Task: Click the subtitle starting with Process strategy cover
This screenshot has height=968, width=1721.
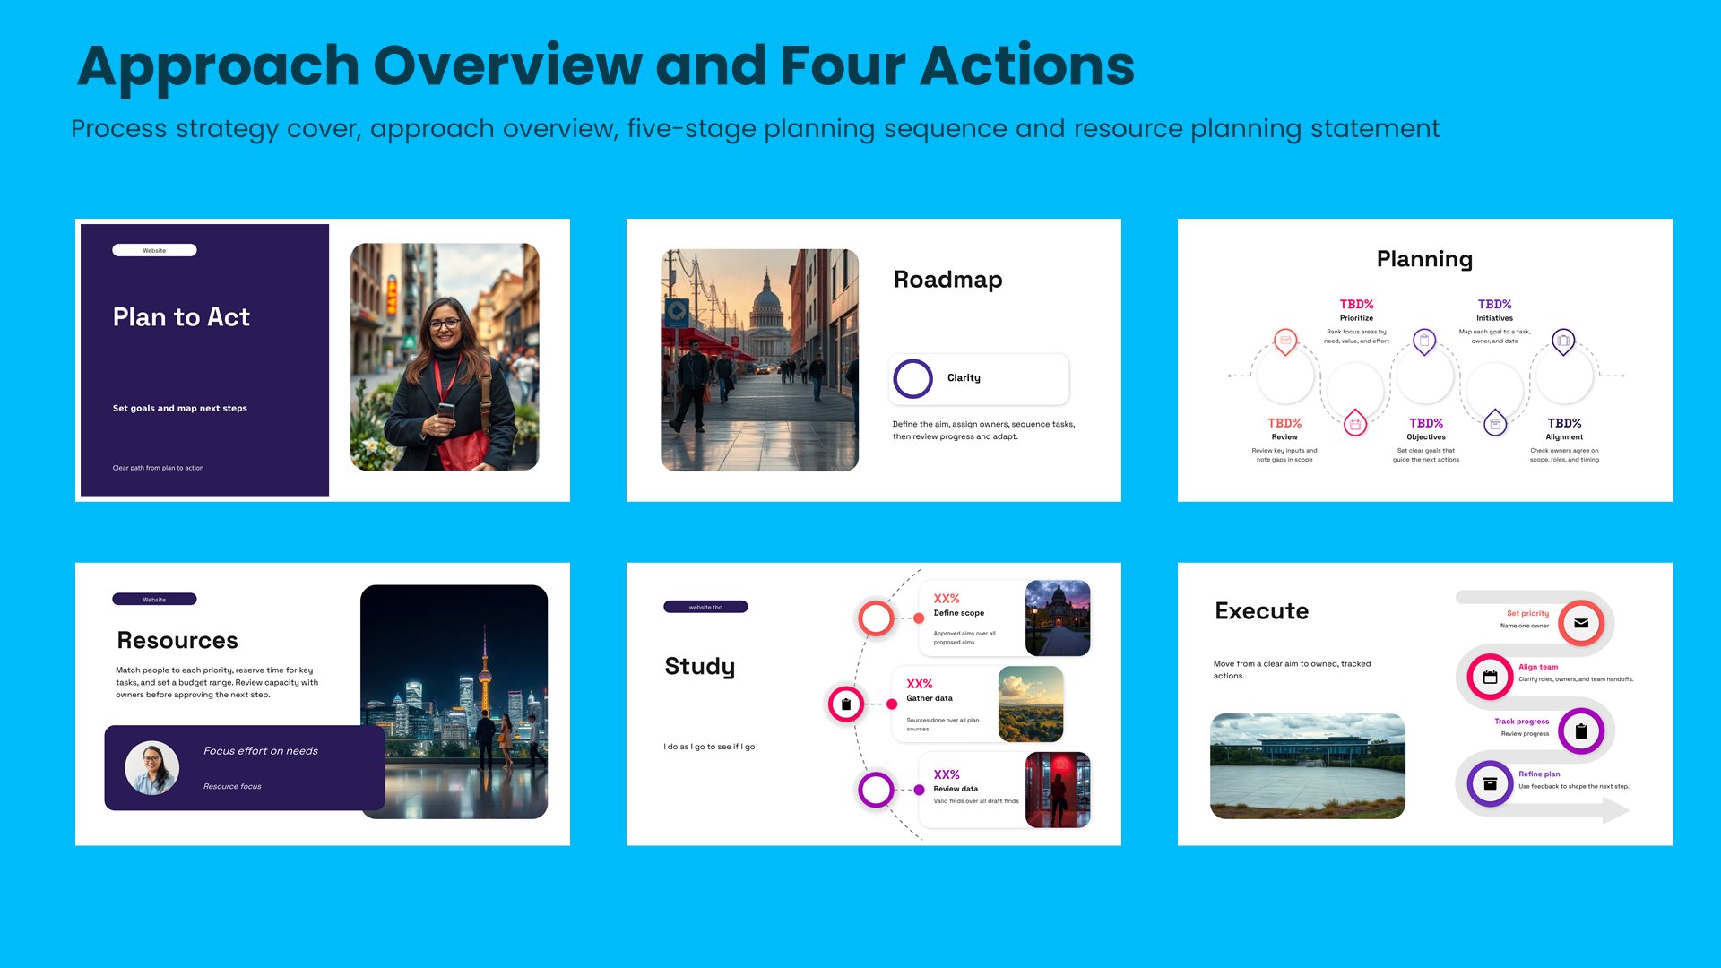Action: click(755, 129)
